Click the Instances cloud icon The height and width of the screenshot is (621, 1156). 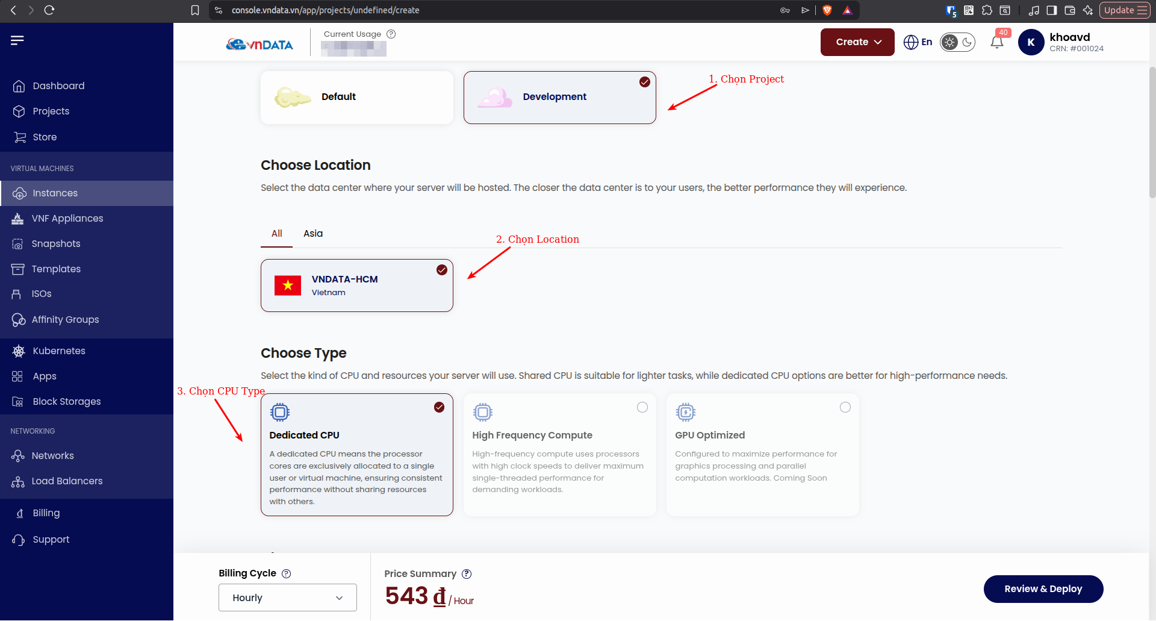click(x=19, y=193)
